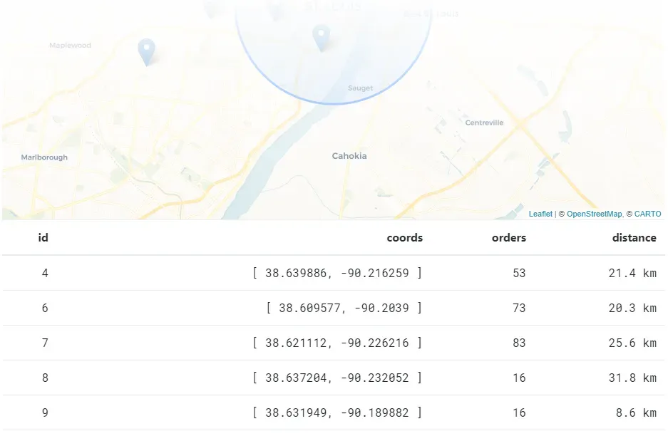Click the Cahokia label on the map
Viewport: 668px width, 436px height.
[349, 155]
